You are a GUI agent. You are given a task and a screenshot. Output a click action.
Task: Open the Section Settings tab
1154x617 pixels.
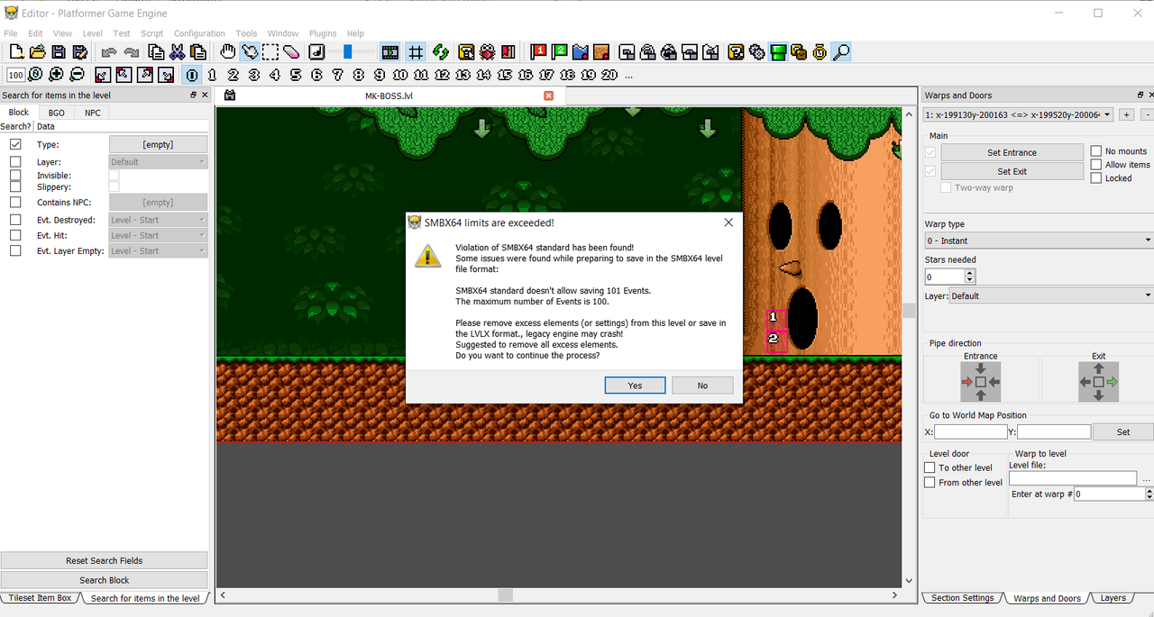click(x=962, y=598)
